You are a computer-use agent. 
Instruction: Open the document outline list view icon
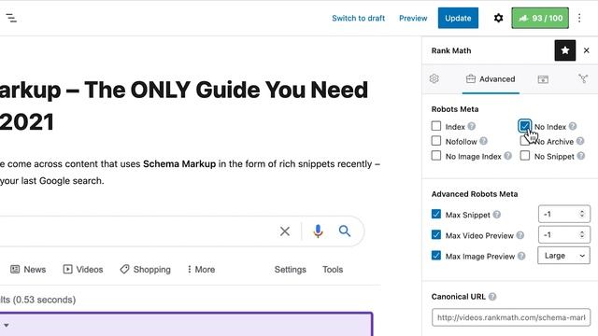coord(11,18)
